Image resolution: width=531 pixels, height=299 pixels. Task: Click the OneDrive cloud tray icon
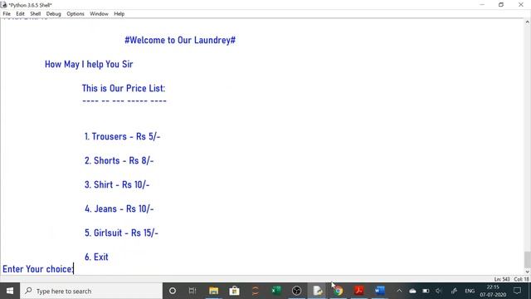coord(412,291)
